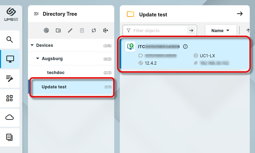Collapse the Directory Tree panel icon
This screenshot has width=255, height=153.
[36, 14]
